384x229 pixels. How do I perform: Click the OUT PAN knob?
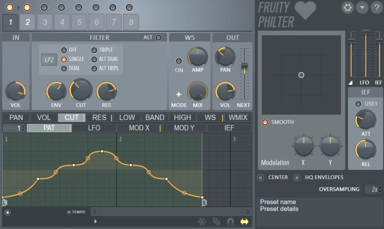(x=225, y=57)
